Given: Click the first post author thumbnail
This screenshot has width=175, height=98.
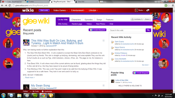Looking at the screenshot, I should [26, 42].
